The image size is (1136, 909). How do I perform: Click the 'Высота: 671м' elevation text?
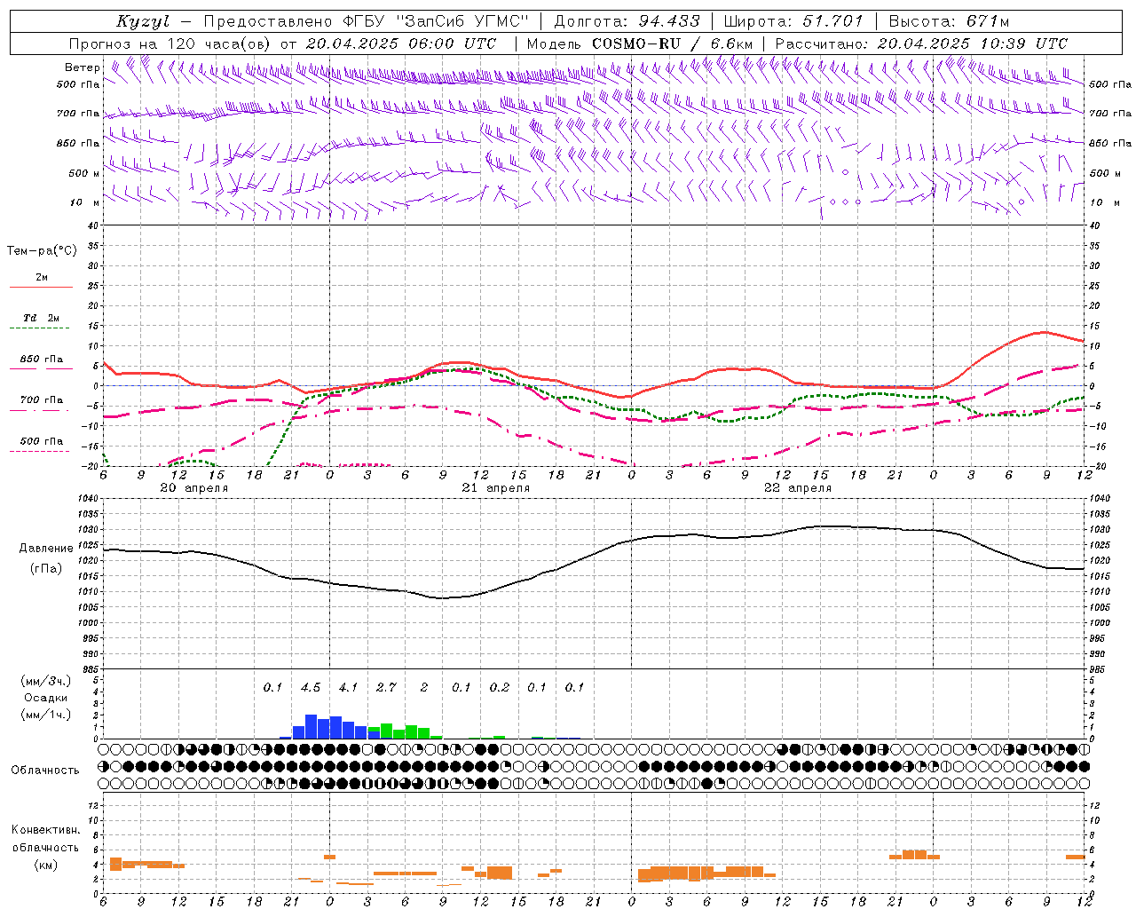tap(949, 21)
